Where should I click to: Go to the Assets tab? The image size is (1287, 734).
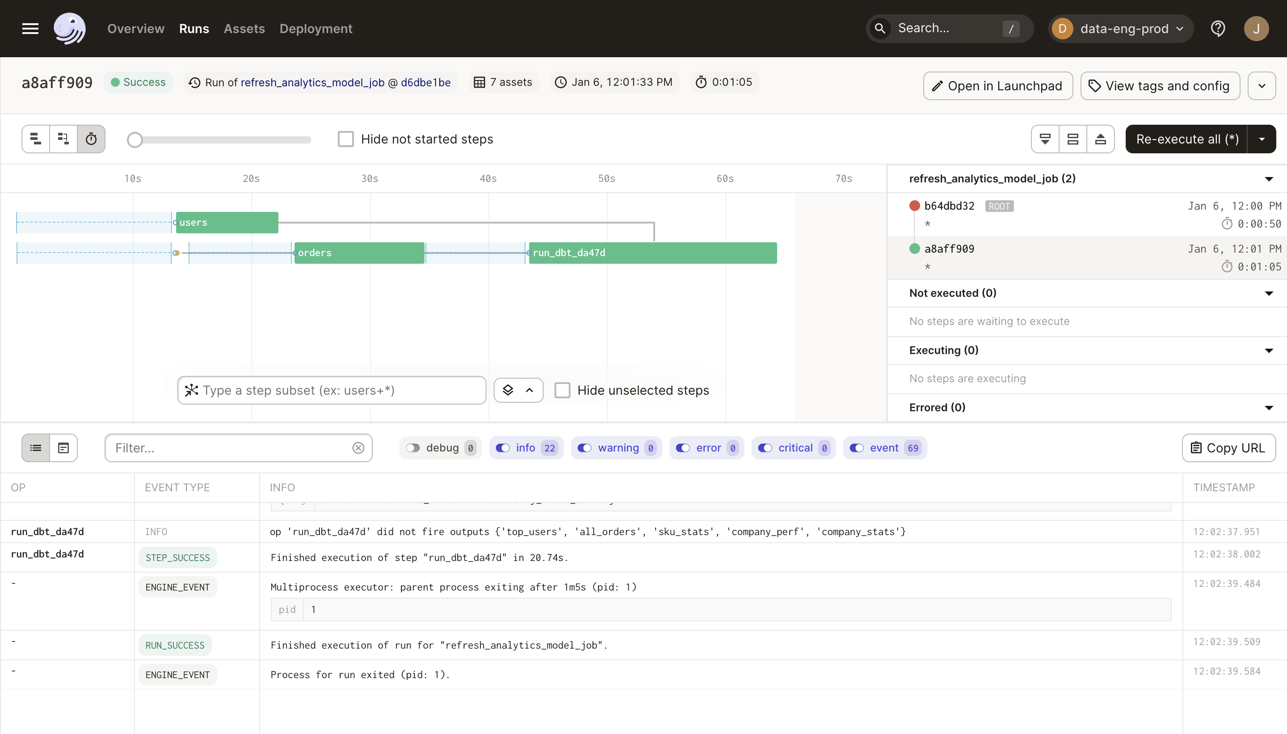coord(244,29)
